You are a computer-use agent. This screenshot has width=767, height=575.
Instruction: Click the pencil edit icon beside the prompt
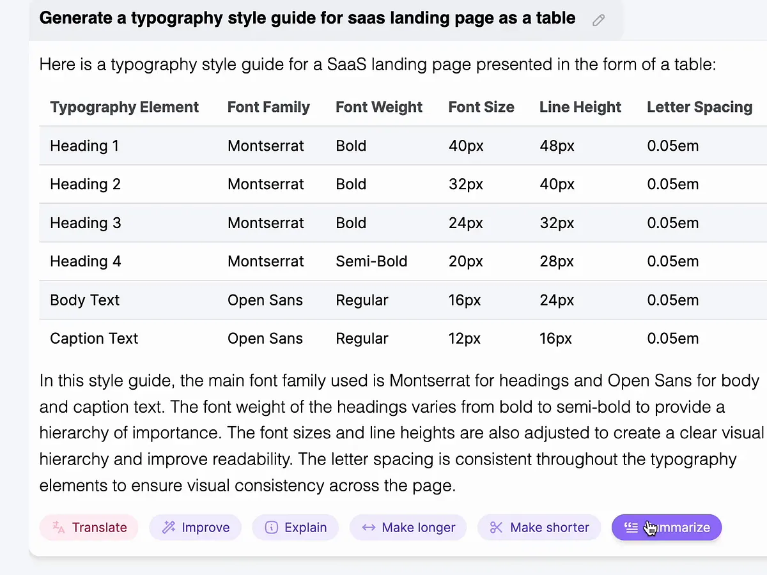pyautogui.click(x=598, y=20)
